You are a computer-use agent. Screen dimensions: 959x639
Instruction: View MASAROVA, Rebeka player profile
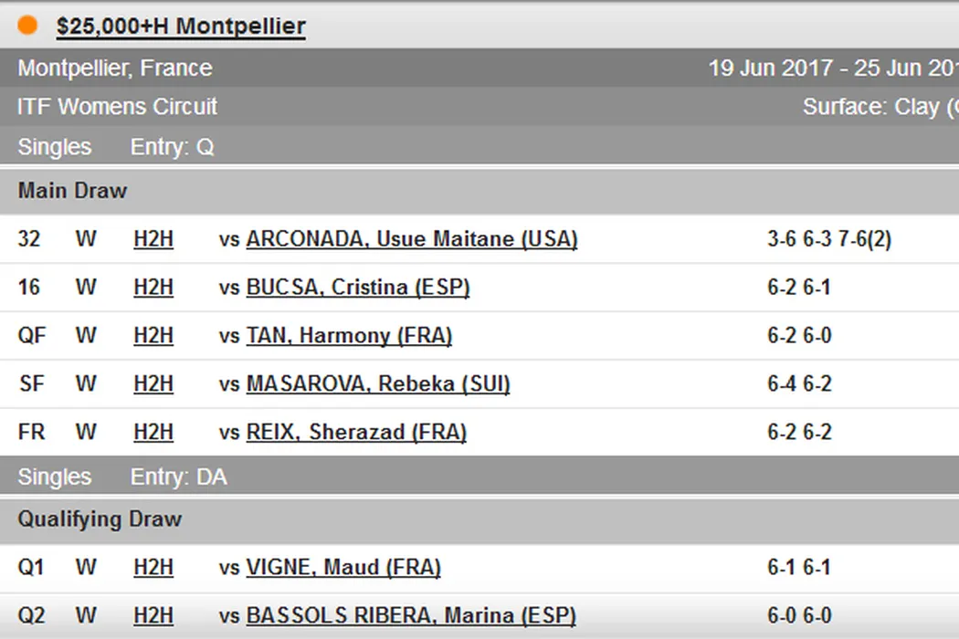[x=377, y=383]
